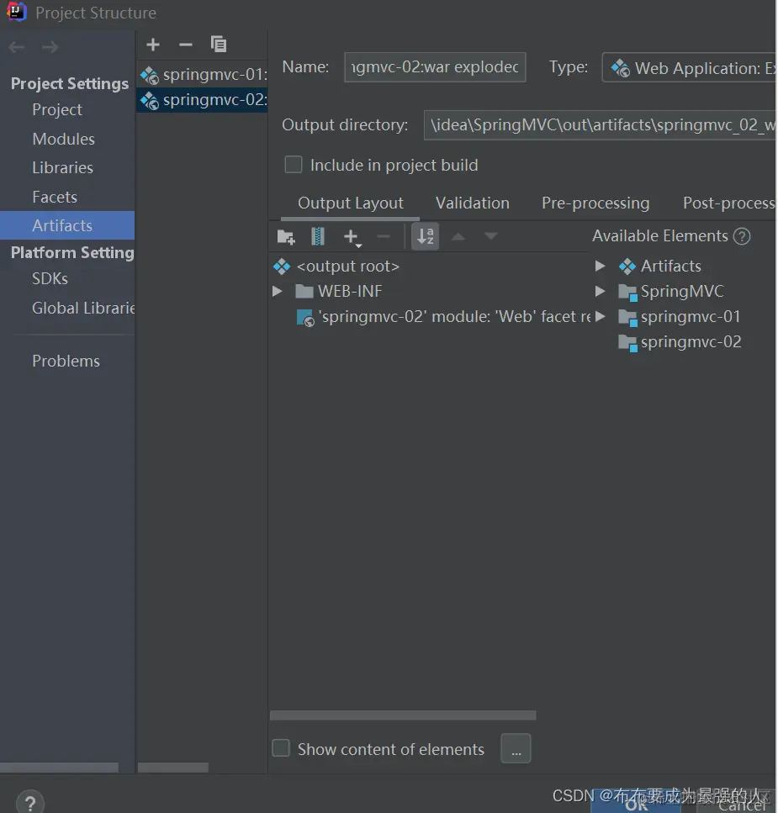The image size is (778, 813).
Task: Switch to Output Layout tab
Action: tap(350, 203)
